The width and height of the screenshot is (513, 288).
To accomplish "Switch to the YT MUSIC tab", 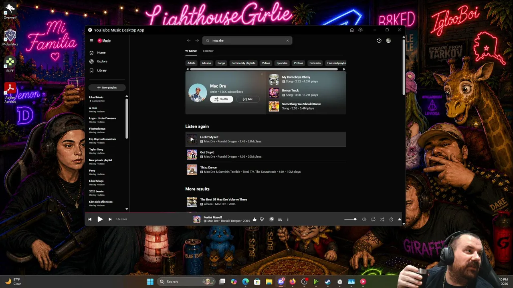I will click(191, 51).
